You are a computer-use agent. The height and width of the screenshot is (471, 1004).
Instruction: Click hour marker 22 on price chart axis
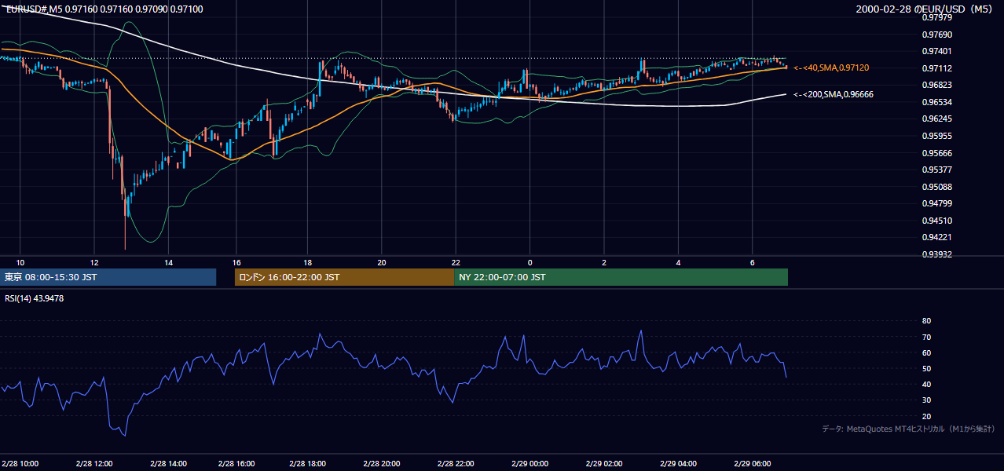456,262
